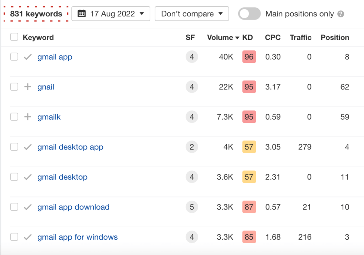Click the checkmark icon beside gmail app download
Image resolution: width=364 pixels, height=255 pixels.
[x=28, y=207]
